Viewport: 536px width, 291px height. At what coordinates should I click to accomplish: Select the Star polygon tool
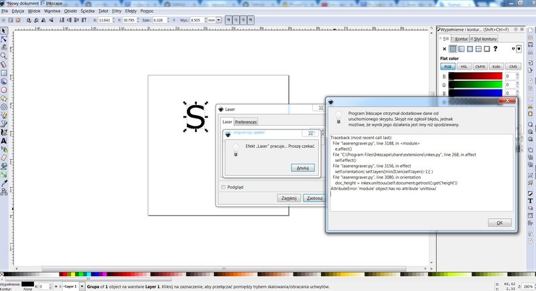coord(4,98)
